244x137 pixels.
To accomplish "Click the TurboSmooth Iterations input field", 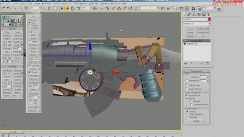I will point(203,77).
